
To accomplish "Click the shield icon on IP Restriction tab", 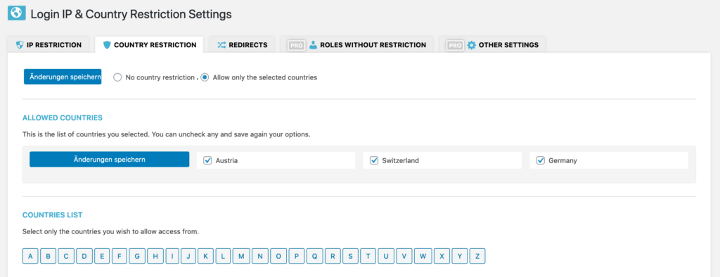I will pos(19,45).
